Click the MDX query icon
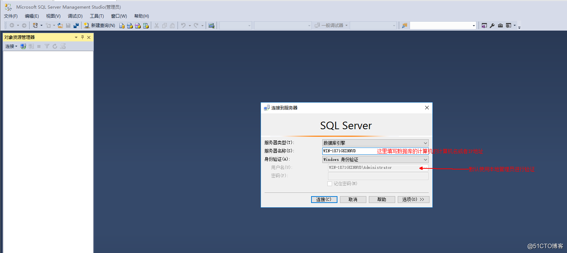 coord(130,26)
